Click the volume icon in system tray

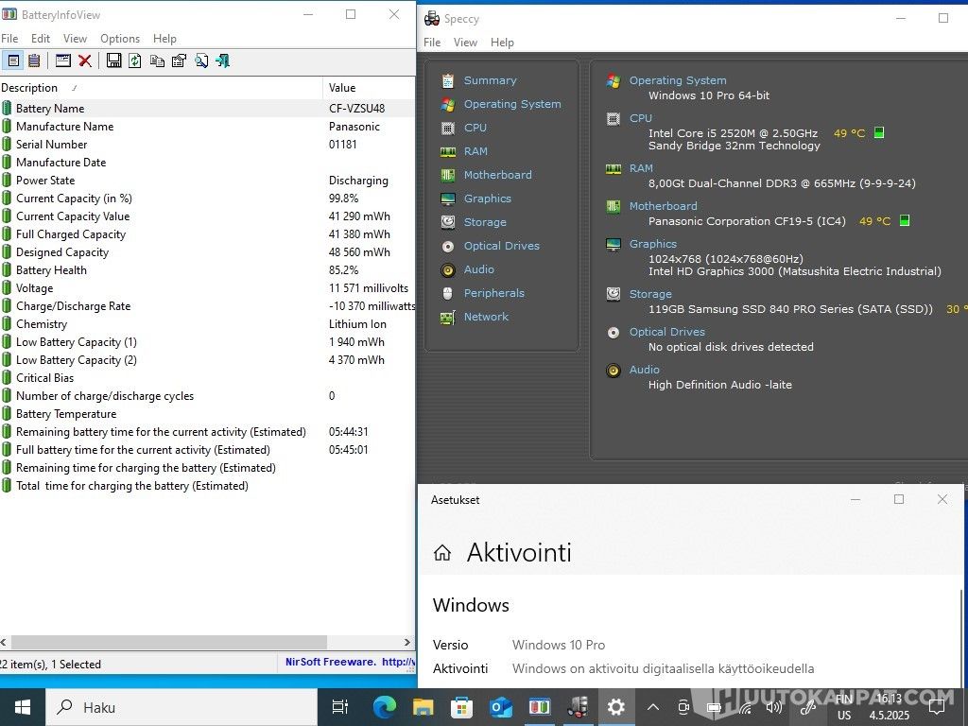click(773, 707)
